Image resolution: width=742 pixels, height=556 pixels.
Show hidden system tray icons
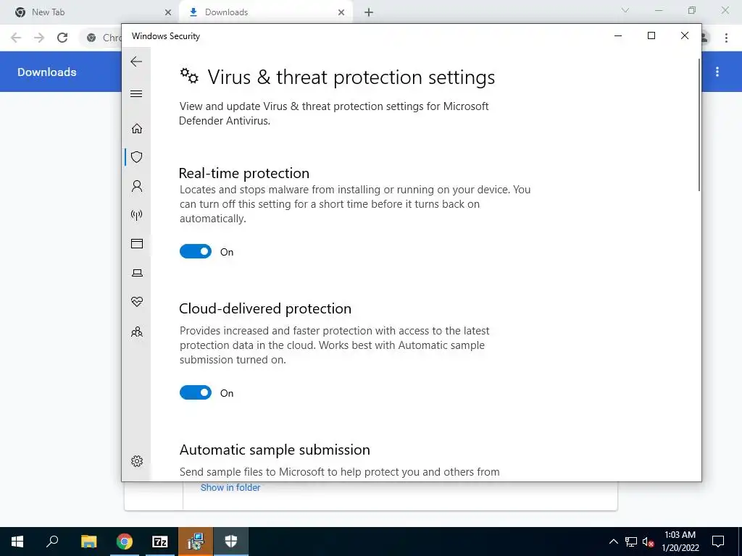pyautogui.click(x=613, y=542)
